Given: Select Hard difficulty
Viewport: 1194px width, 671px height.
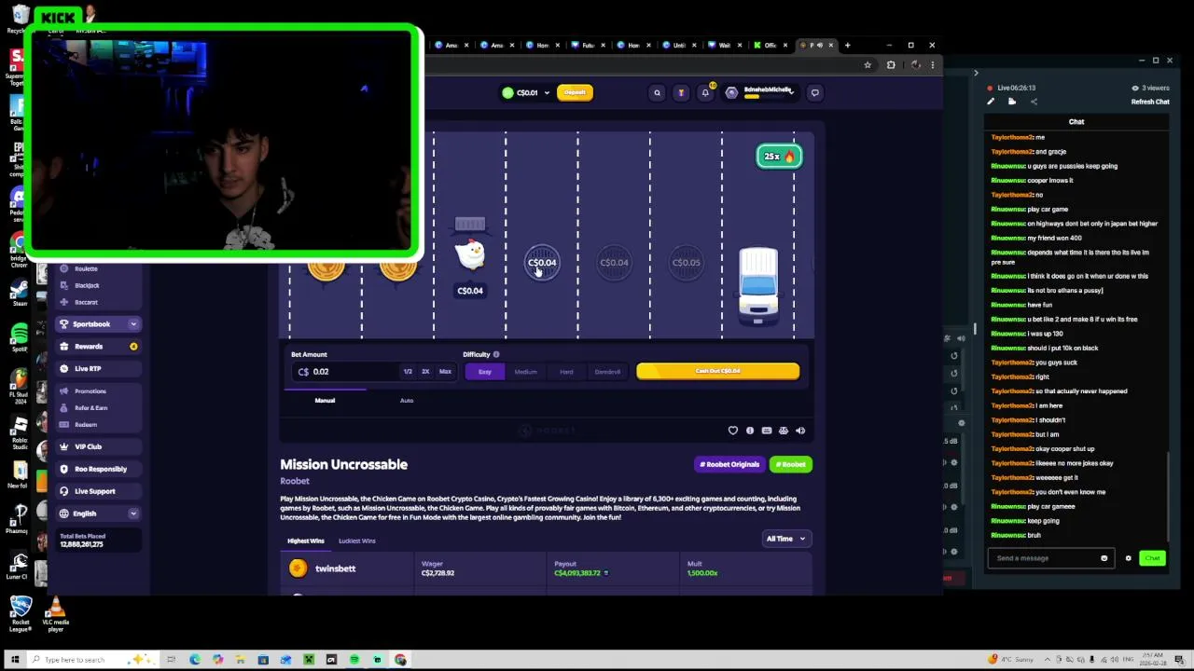Looking at the screenshot, I should (566, 372).
